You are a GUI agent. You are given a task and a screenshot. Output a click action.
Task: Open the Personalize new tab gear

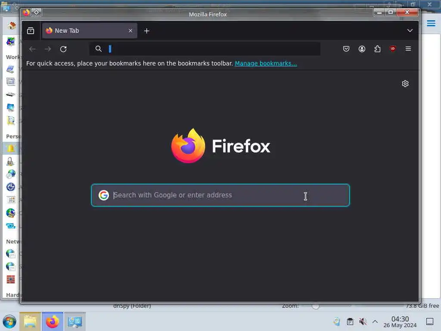point(405,84)
